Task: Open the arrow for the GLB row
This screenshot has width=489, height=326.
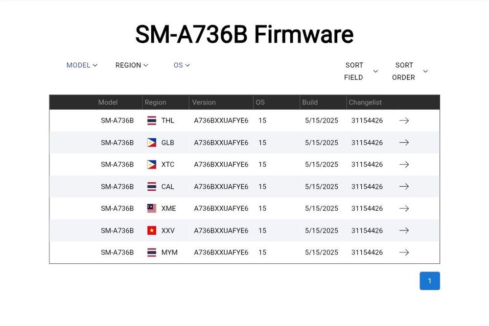Action: pyautogui.click(x=404, y=142)
